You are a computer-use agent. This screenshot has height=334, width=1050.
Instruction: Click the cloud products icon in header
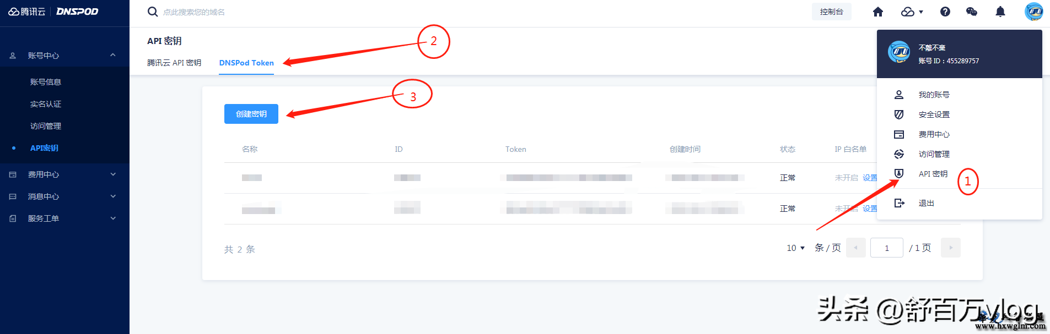tap(912, 12)
